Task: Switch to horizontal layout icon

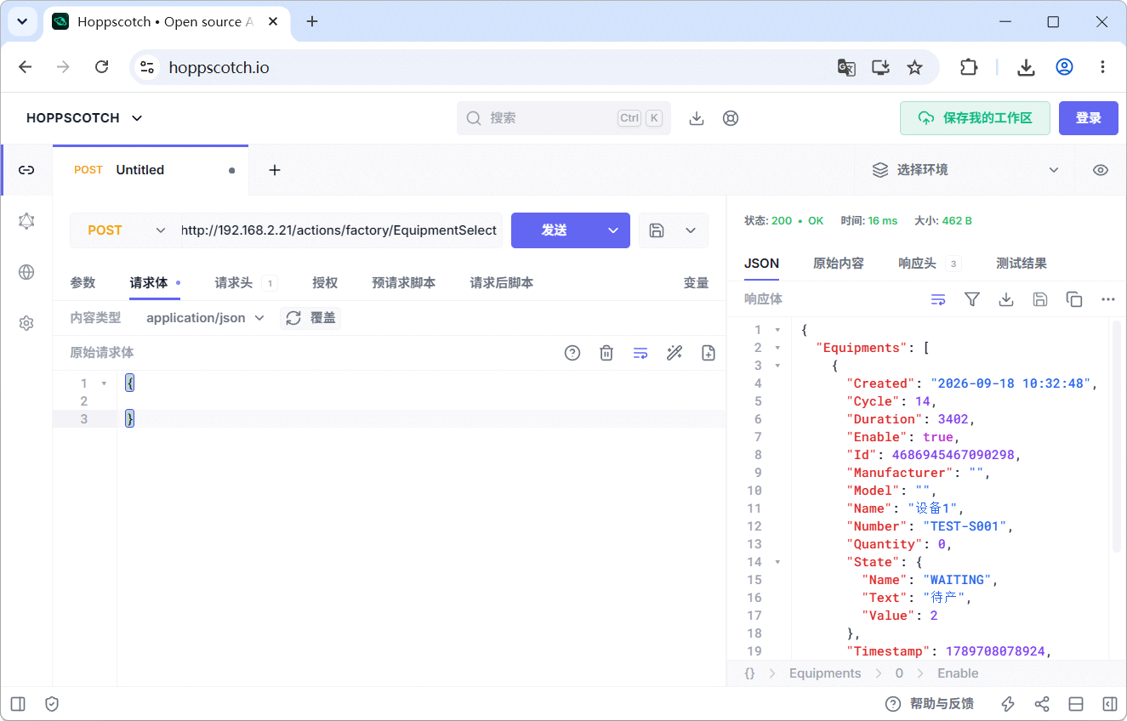Action: [x=1076, y=704]
